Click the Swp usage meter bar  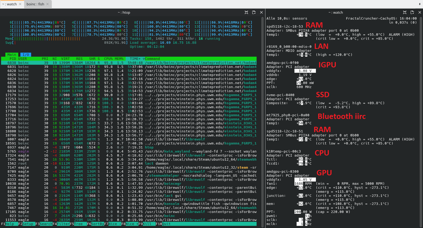click(67, 43)
